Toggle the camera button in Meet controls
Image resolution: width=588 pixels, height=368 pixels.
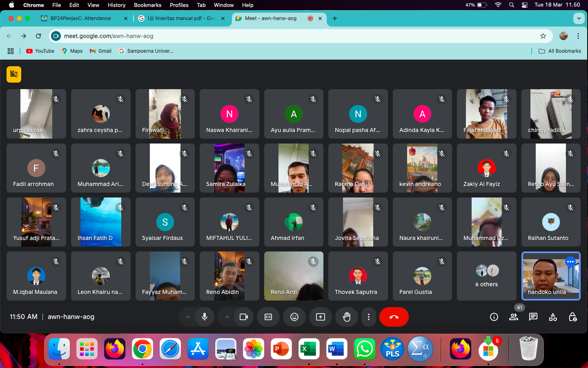[244, 317]
